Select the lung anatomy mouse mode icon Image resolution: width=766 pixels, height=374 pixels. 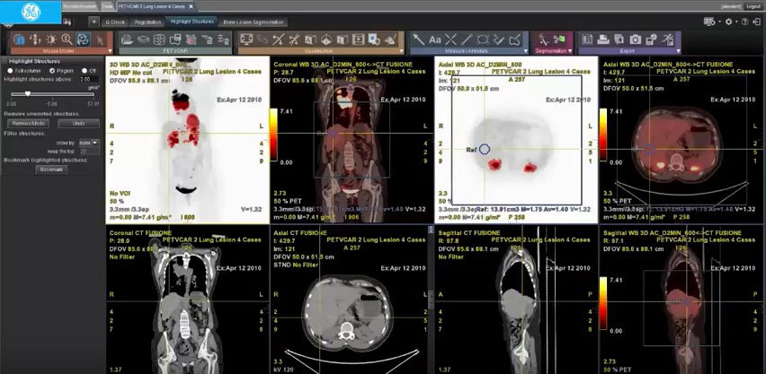point(20,39)
